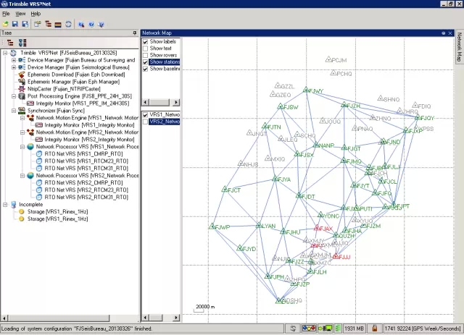Select Ephemeris Manager Fujian Eph Manager item
This screenshot has width=464, height=335.
[73, 82]
